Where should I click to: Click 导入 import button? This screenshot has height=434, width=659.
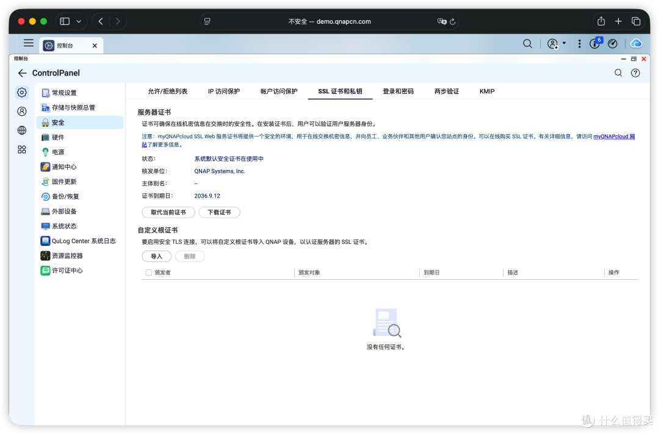coord(156,257)
